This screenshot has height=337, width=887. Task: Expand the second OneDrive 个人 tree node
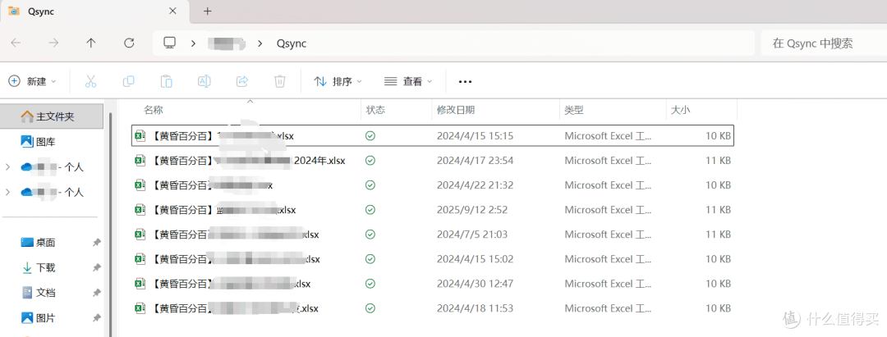pyautogui.click(x=7, y=192)
